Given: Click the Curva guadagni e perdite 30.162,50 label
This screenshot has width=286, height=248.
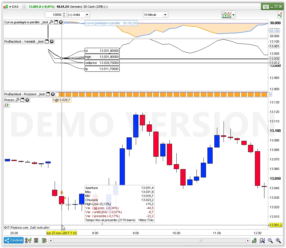Looking at the screenshot, I should click(x=111, y=23).
